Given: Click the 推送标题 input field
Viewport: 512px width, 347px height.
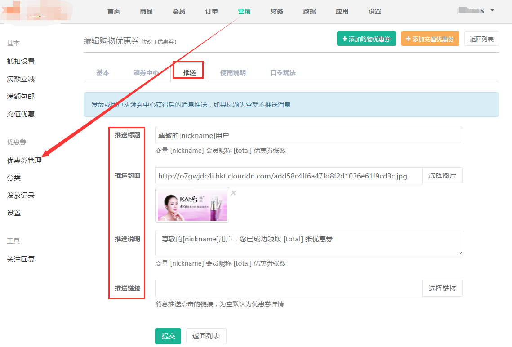Looking at the screenshot, I should 308,135.
